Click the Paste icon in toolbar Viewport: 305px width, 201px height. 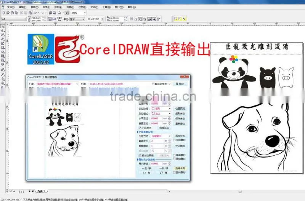30,13
